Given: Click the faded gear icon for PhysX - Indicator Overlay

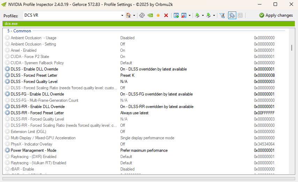Looking at the screenshot, I should pos(7,144).
